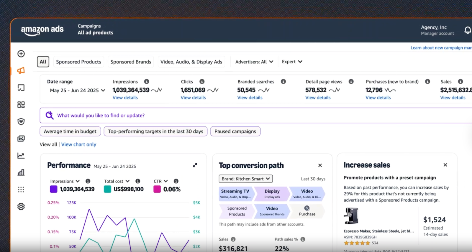Click the AI search magnifier icon
The height and width of the screenshot is (252, 472).
50,115
